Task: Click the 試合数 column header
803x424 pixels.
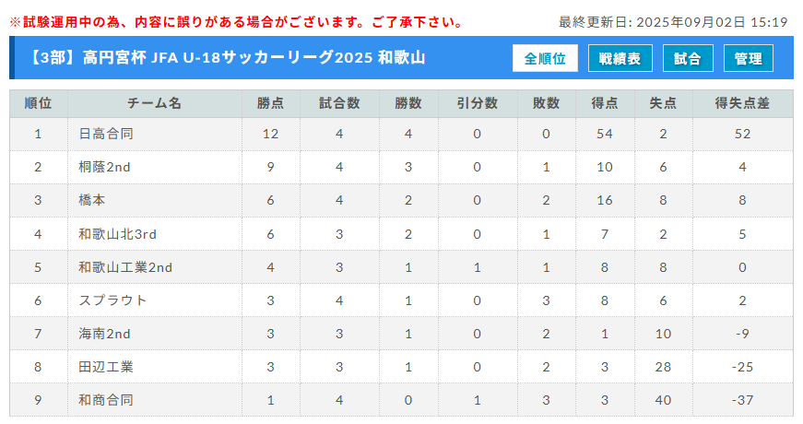Action: pyautogui.click(x=339, y=103)
